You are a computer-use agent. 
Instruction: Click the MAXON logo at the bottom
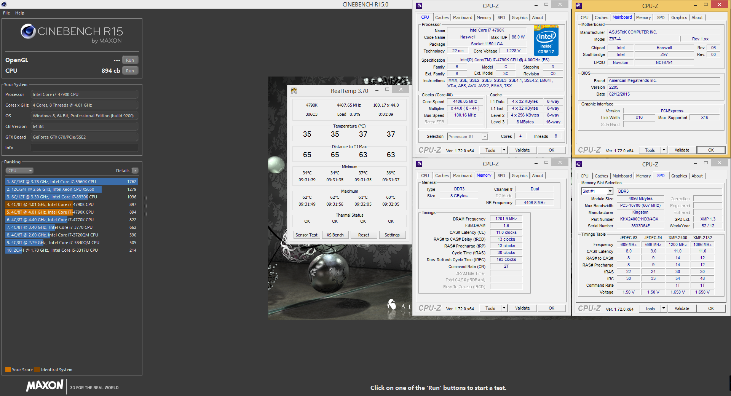click(45, 385)
